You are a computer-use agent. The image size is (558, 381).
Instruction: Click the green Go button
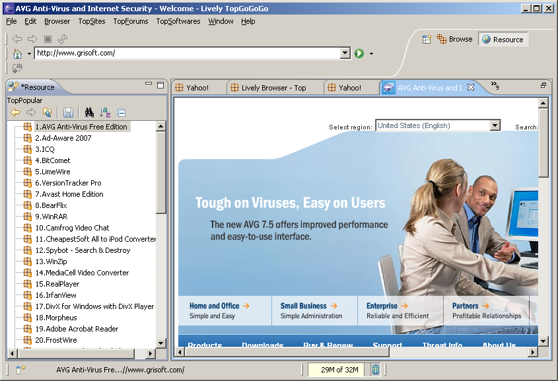pos(359,53)
